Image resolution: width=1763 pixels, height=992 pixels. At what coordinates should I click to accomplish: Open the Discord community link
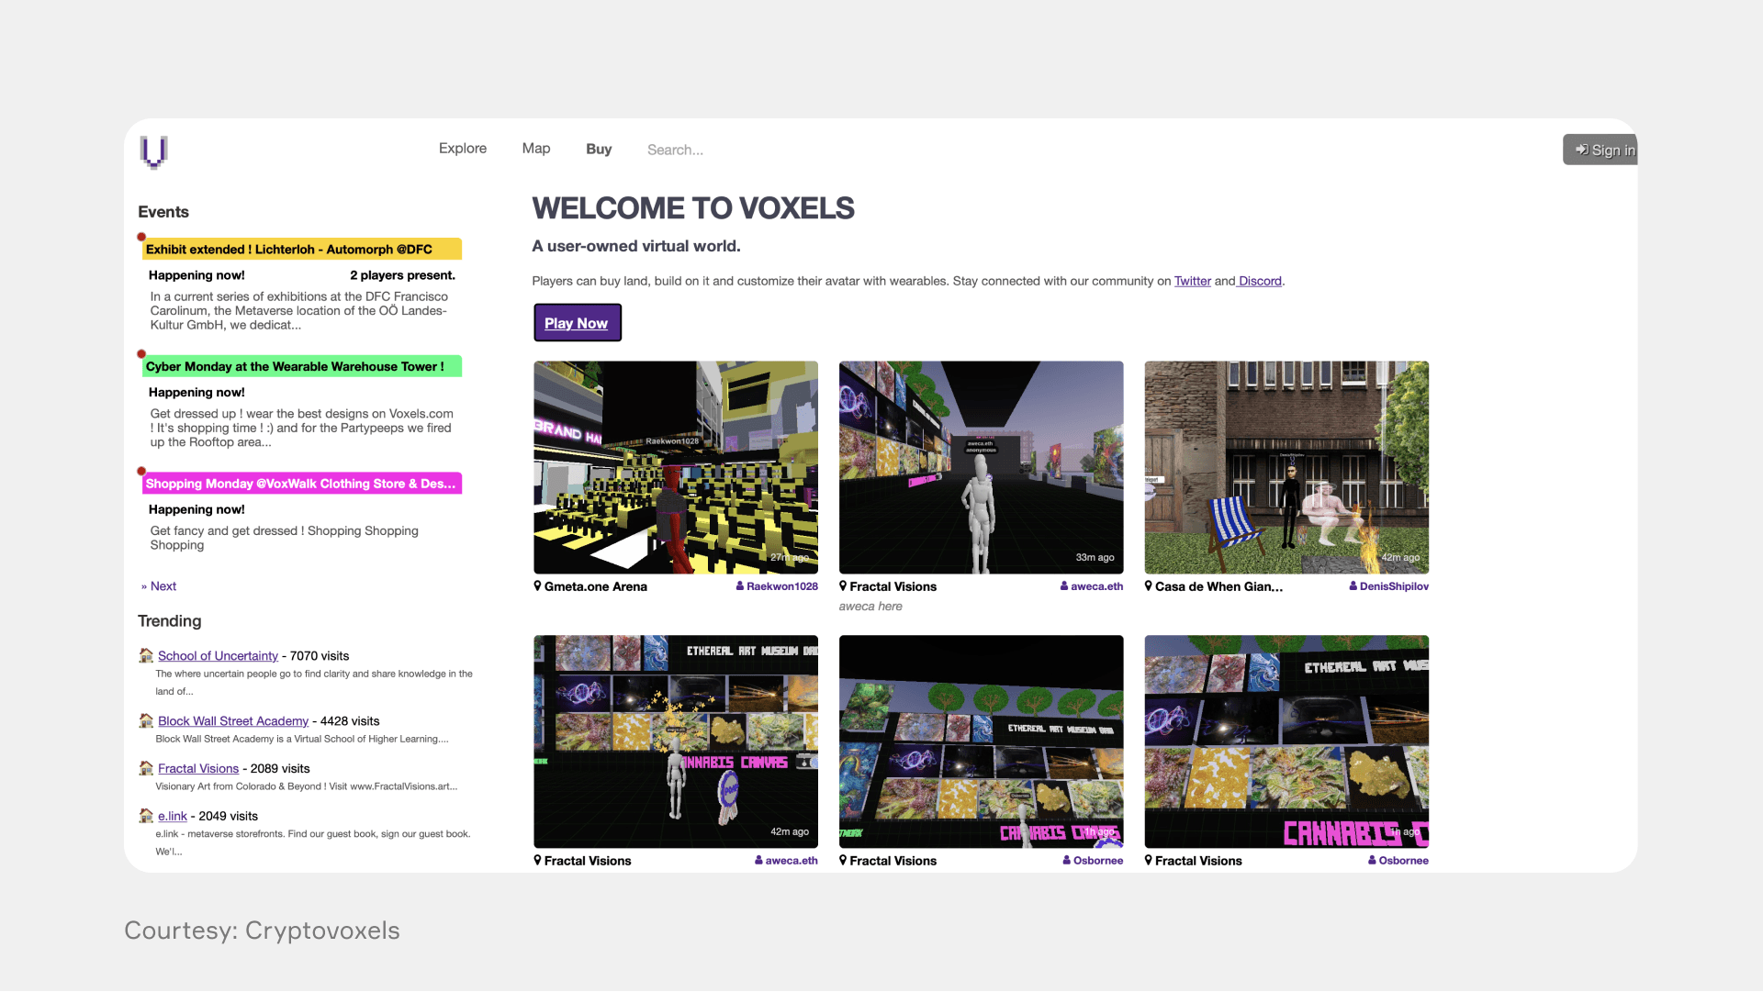point(1260,282)
